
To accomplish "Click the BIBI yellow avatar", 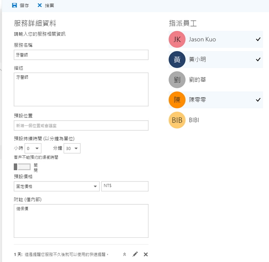I will click(177, 120).
